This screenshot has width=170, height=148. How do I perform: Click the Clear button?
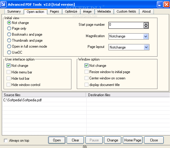pos(75,140)
